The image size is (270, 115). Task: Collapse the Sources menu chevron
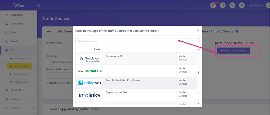[34, 51]
